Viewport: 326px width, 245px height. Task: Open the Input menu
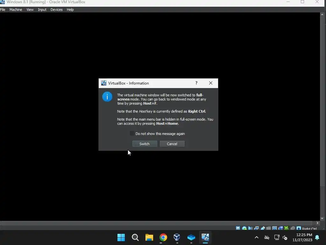tap(42, 10)
